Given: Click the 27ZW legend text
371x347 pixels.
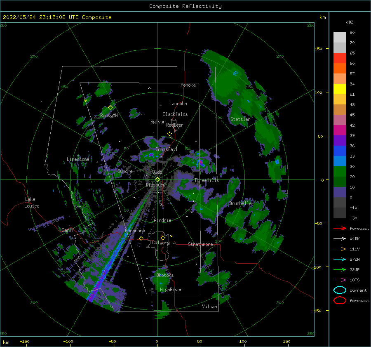Looking at the screenshot, I should (355, 260).
